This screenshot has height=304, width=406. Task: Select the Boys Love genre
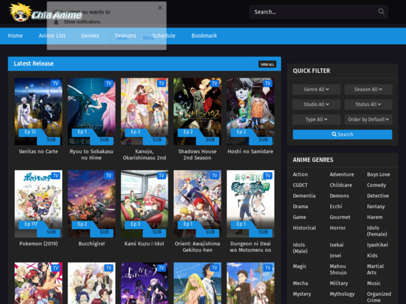(378, 174)
